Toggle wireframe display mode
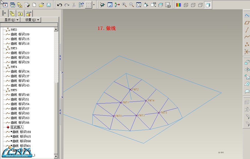Viewport: 250px width, 159px height. coord(186,5)
